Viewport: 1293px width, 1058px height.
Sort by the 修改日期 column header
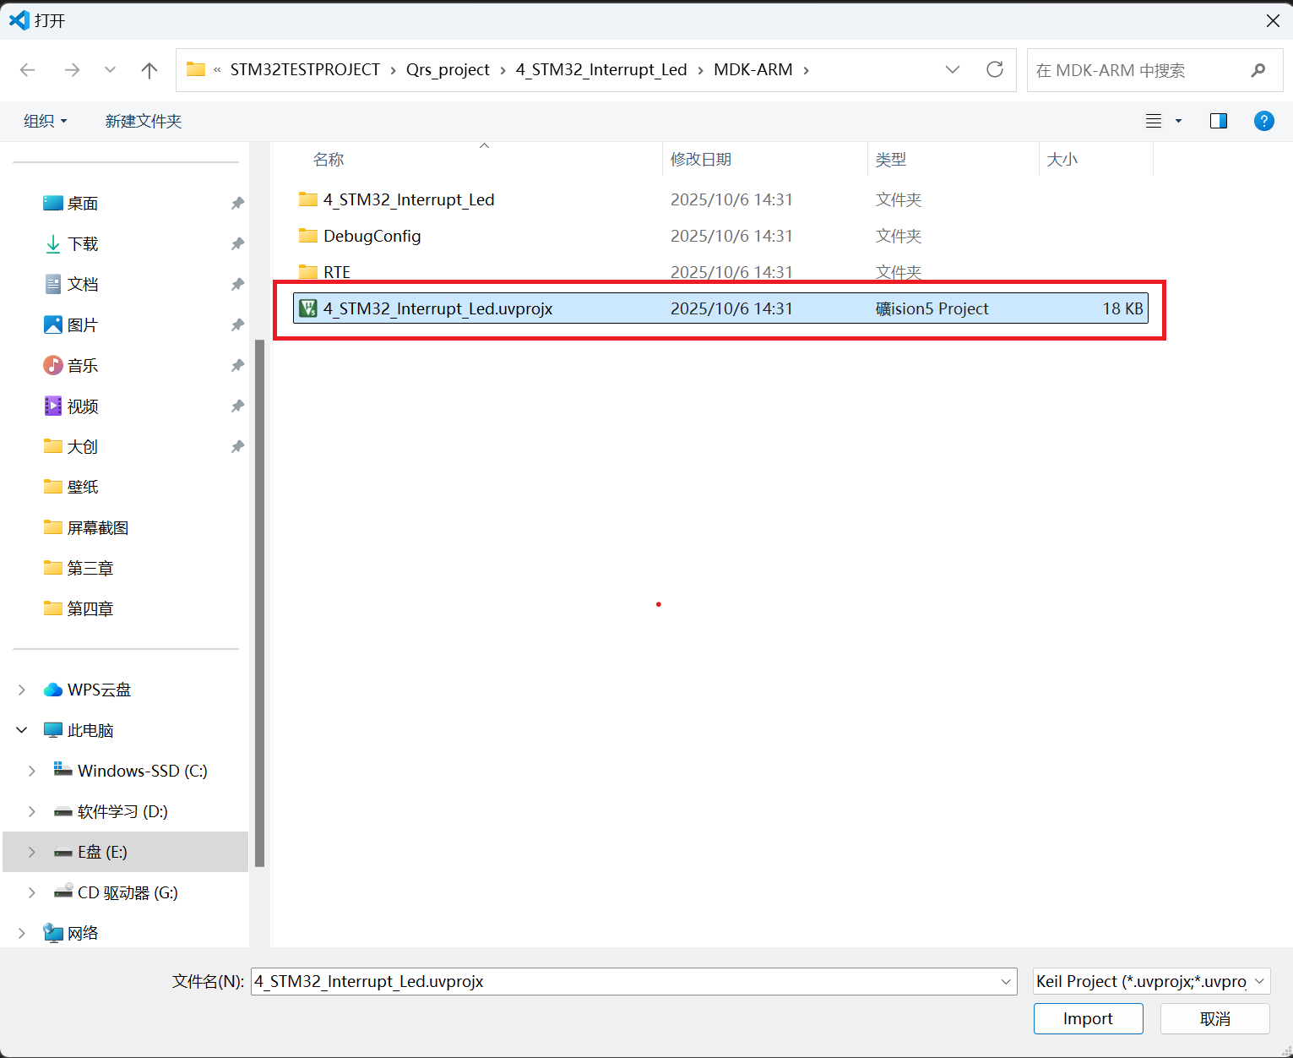pyautogui.click(x=701, y=159)
